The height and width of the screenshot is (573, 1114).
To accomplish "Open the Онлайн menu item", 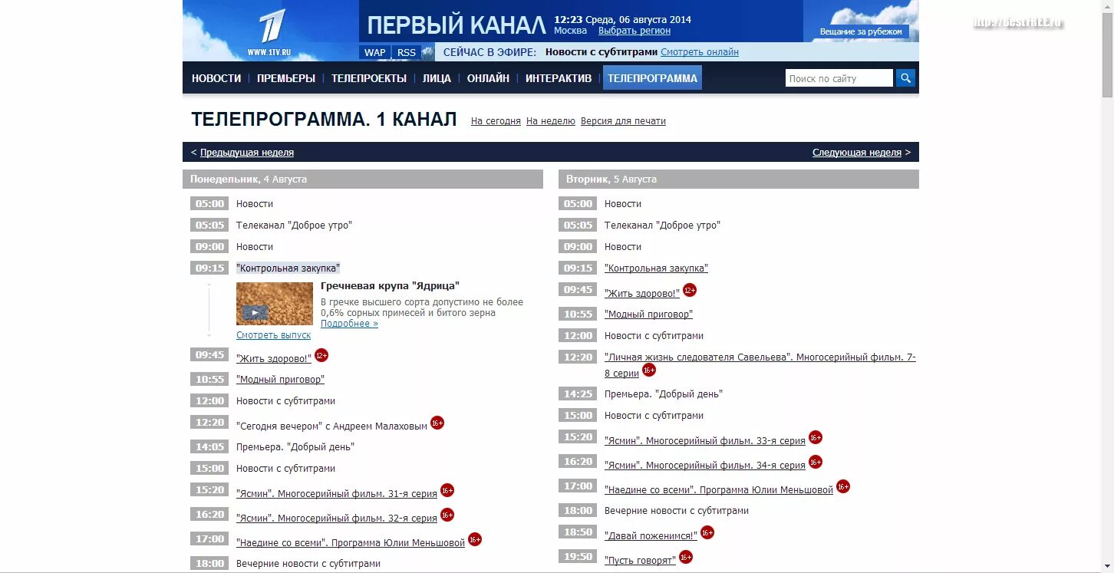I will coord(489,78).
